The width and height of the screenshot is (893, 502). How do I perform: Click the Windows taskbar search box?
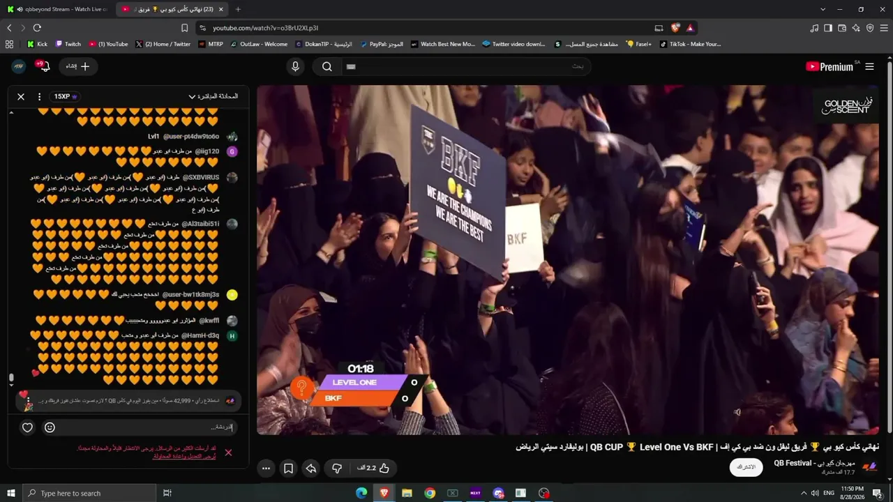(89, 493)
